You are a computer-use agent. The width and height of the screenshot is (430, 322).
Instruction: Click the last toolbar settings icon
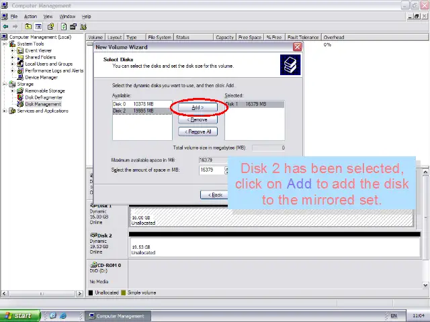tap(83, 27)
